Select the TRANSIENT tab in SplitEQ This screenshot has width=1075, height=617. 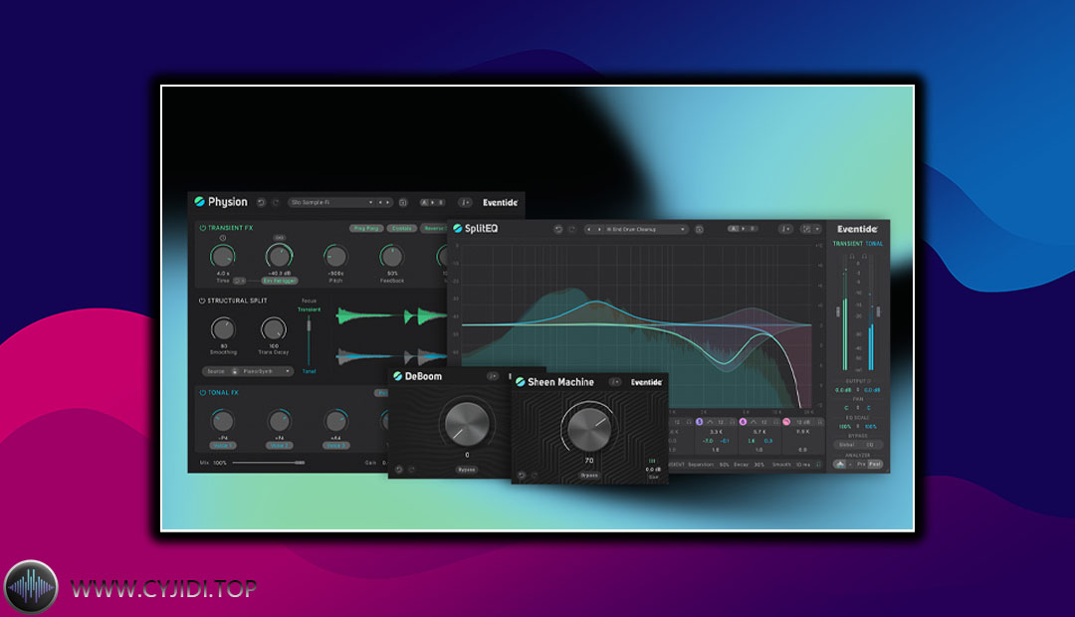[847, 244]
